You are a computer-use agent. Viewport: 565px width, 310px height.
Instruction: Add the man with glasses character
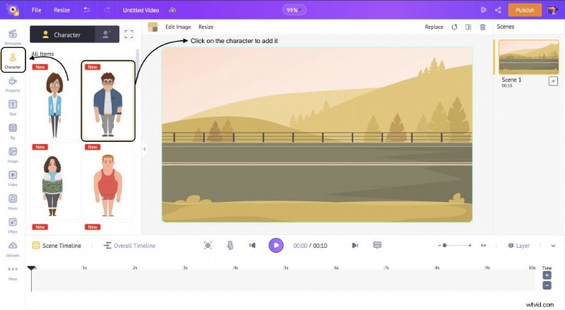pos(108,101)
